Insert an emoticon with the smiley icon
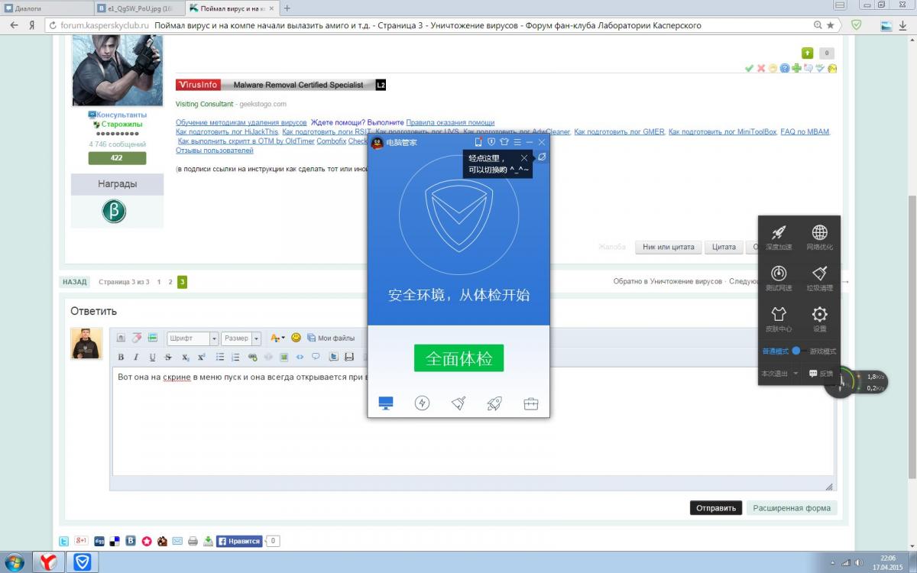This screenshot has width=917, height=573. 296,337
